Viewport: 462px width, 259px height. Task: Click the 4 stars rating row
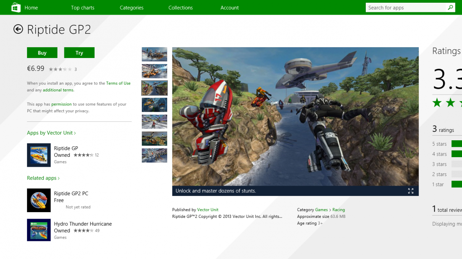tap(447, 154)
